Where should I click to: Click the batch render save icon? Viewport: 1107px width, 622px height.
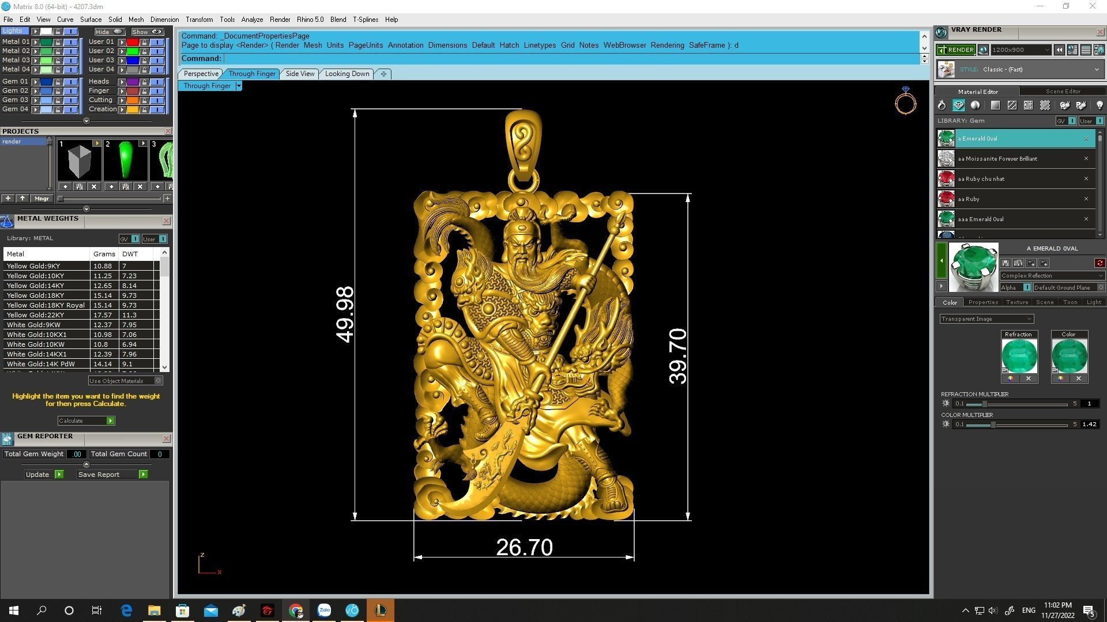pyautogui.click(x=1098, y=50)
